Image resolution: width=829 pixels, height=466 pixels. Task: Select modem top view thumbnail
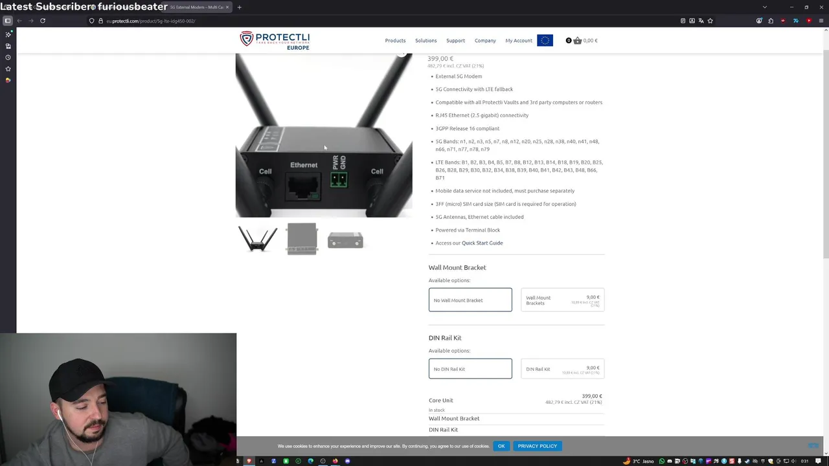302,239
